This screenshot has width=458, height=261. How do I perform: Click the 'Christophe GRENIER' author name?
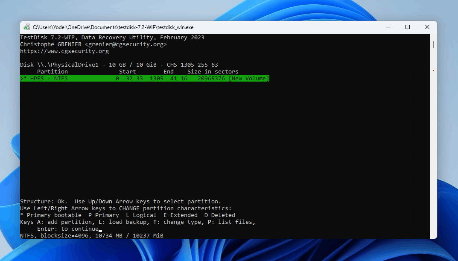pos(51,44)
